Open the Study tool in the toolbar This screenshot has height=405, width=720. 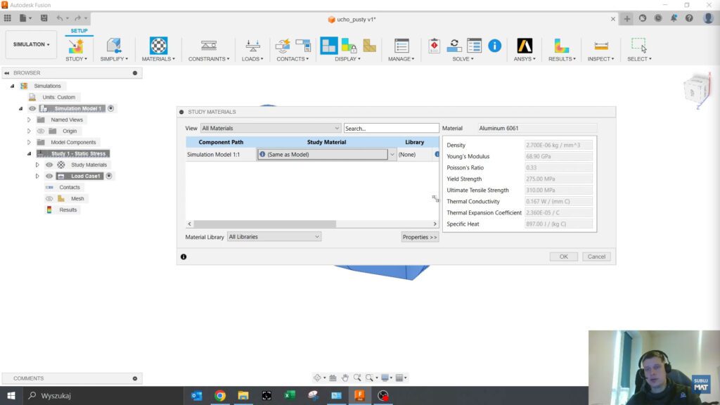[x=75, y=46]
